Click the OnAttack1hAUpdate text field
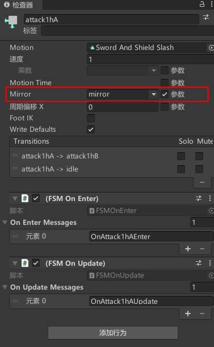214x347 pixels. (151, 301)
